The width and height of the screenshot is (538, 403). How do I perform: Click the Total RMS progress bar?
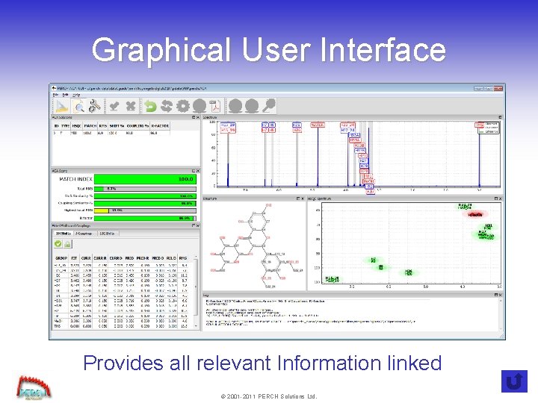point(145,189)
